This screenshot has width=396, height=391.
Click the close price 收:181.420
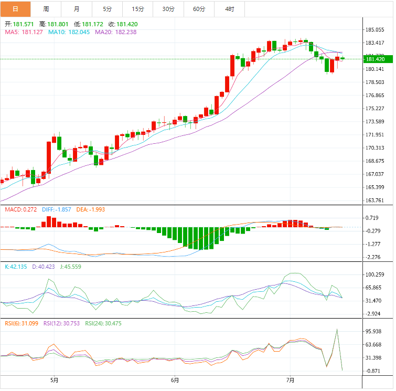tap(123, 24)
